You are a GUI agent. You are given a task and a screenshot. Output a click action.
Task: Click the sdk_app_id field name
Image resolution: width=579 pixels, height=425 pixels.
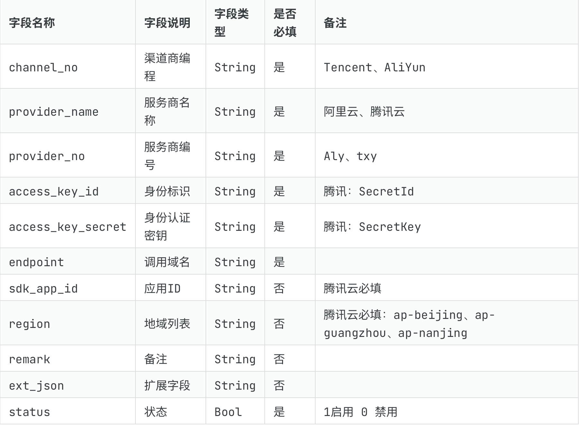click(43, 289)
